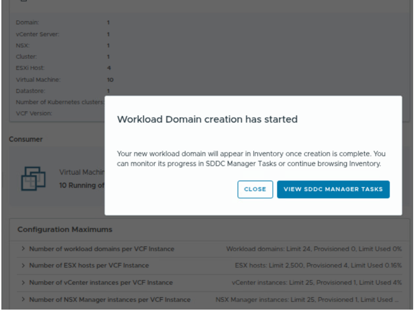Expand Number of vCenter instances per VCF Instance

[x=23, y=283]
